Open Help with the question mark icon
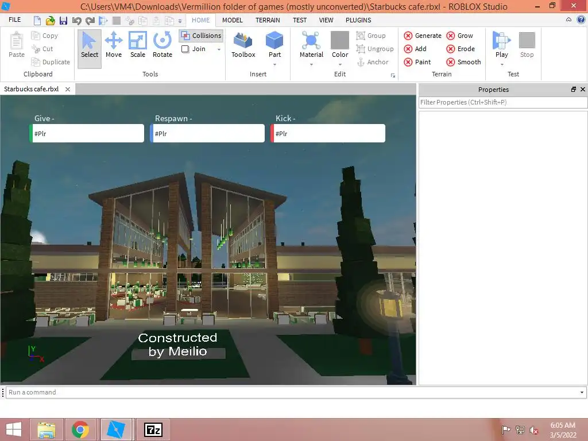Image resolution: width=588 pixels, height=441 pixels. (581, 20)
